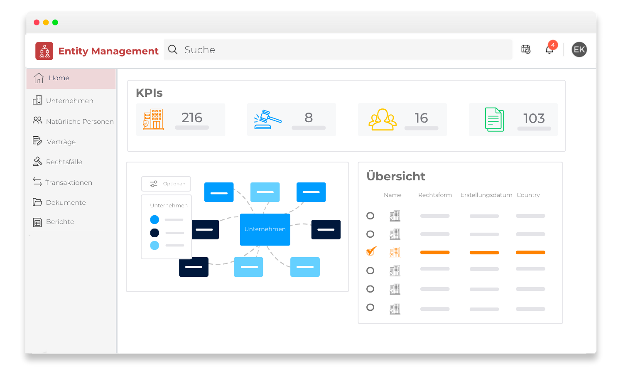The height and width of the screenshot is (374, 623).
Task: Go to Dokumente in sidebar
Action: tap(66, 202)
